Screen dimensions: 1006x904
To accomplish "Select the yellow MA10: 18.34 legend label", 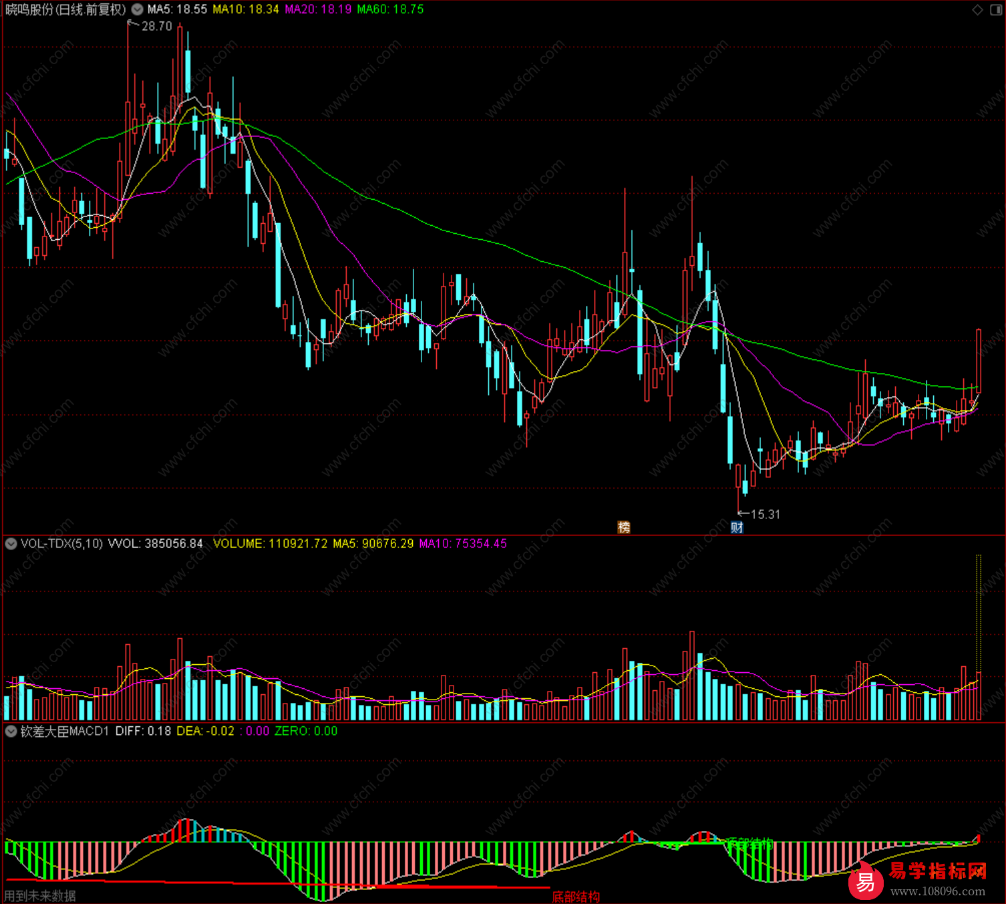I will (x=246, y=9).
